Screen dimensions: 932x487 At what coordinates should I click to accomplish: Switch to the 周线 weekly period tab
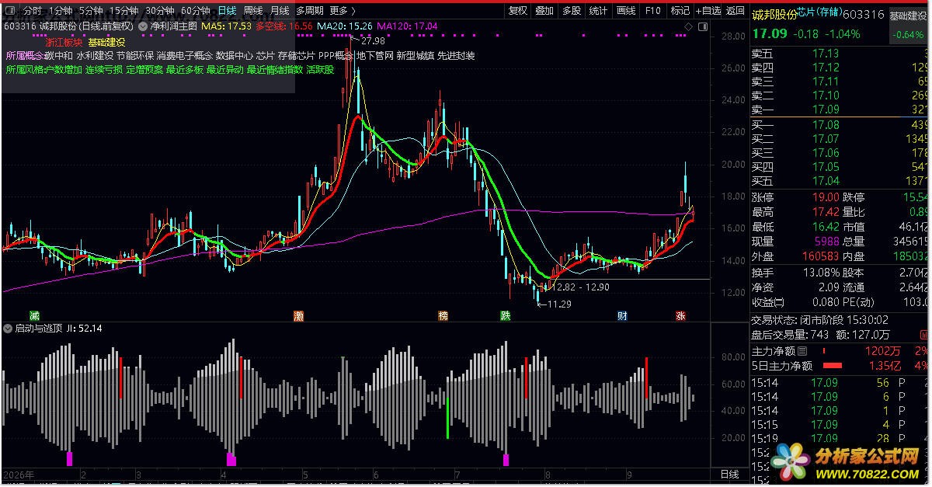coord(253,11)
